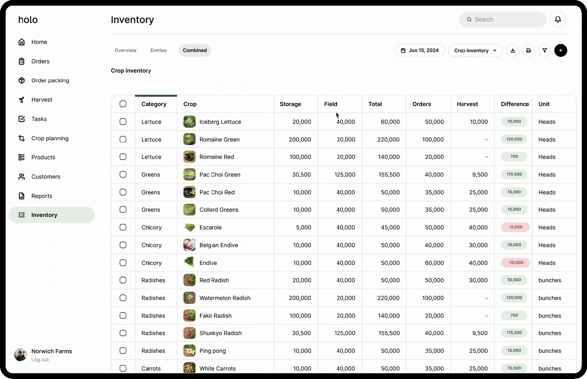Screen dimensions: 587x379
Task: Open the Harvest section in sidebar
Action: [x=42, y=100]
